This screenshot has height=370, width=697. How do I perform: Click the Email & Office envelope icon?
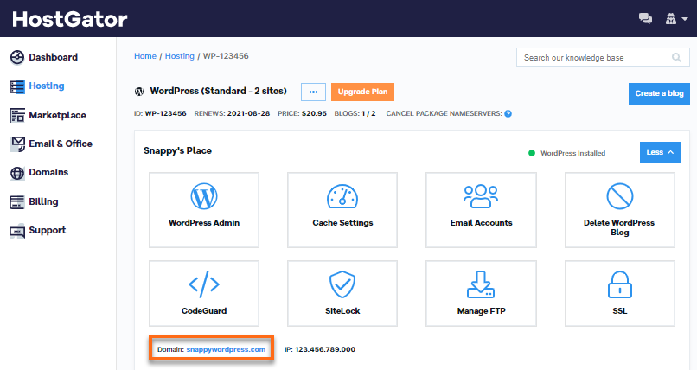click(x=17, y=144)
